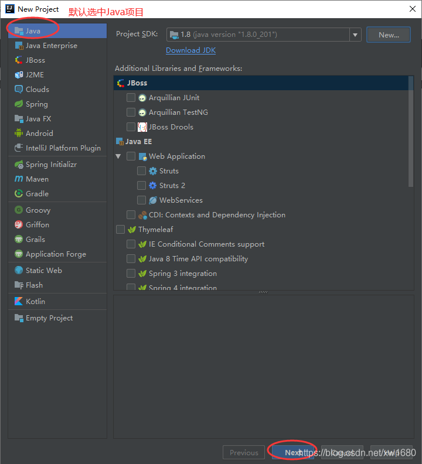Click the Kotlin icon

[x=19, y=301]
